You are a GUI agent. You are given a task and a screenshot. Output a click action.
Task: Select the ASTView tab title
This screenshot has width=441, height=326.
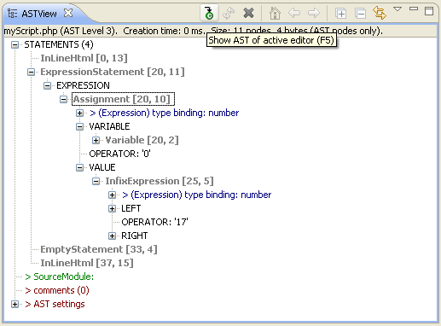[x=39, y=14]
